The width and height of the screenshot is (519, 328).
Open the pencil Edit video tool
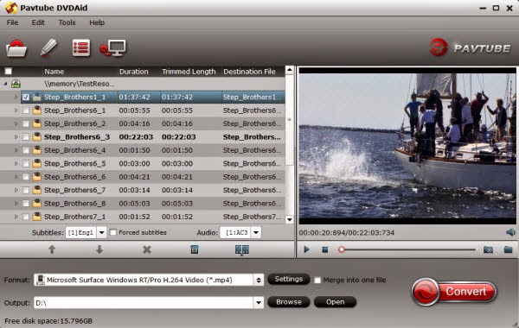click(x=48, y=47)
